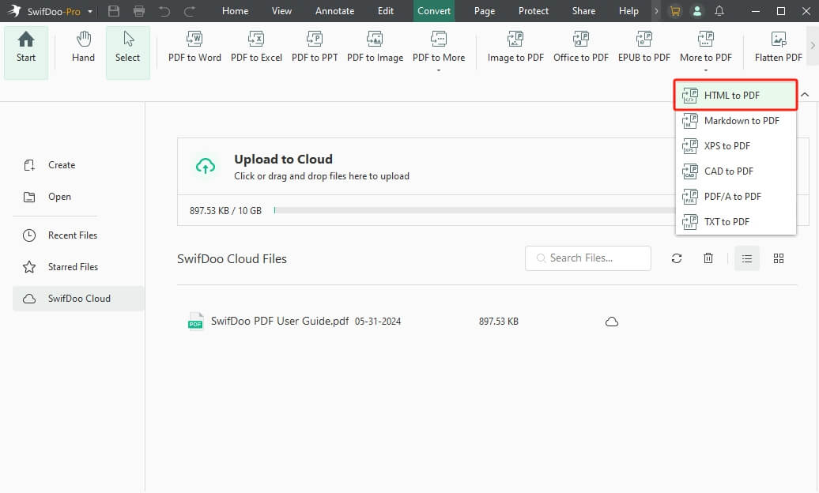Screen dimensions: 819x493
Task: Undo the last action
Action: [x=164, y=11]
